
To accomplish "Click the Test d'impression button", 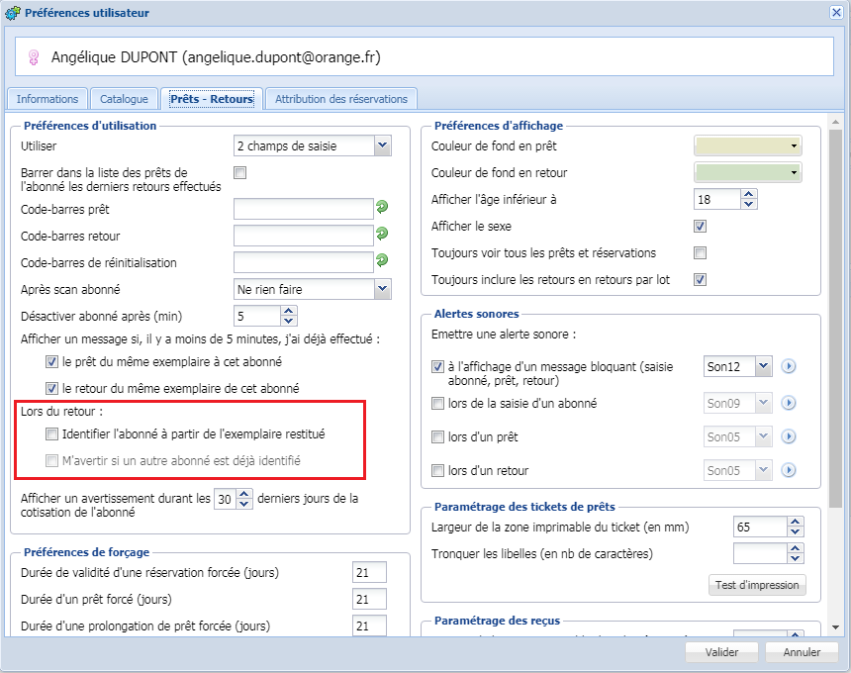I will click(x=758, y=585).
